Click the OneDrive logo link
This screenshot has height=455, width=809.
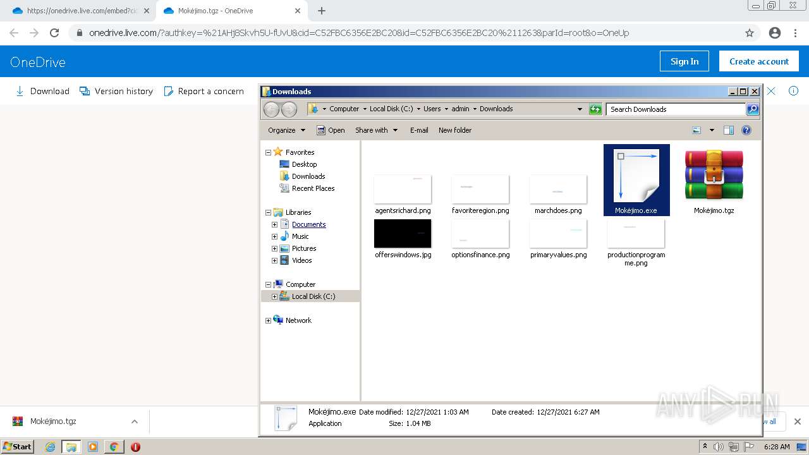tap(38, 62)
